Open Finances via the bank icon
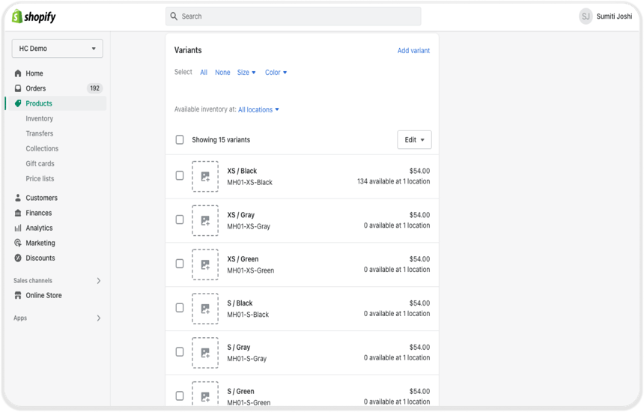644x412 pixels. tap(18, 213)
